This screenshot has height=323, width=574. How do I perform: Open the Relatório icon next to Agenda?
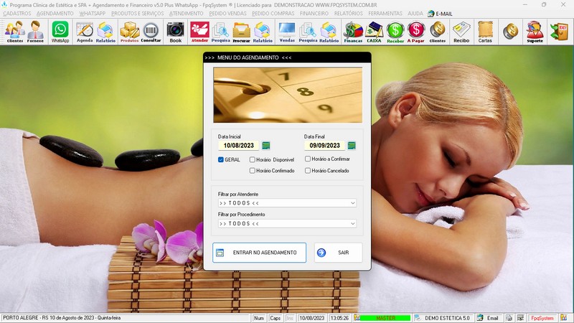105,32
